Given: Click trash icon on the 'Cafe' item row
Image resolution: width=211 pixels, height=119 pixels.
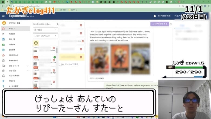Looking at the screenshot, I should 54,60.
